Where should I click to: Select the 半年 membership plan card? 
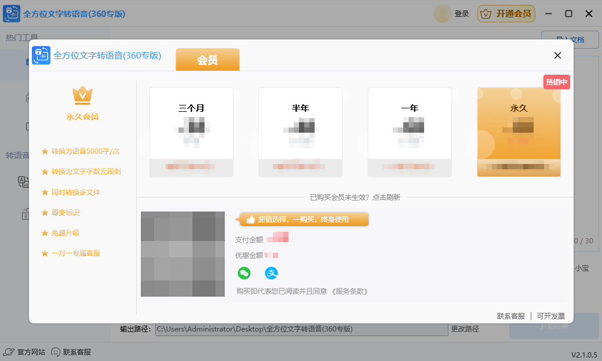[300, 130]
